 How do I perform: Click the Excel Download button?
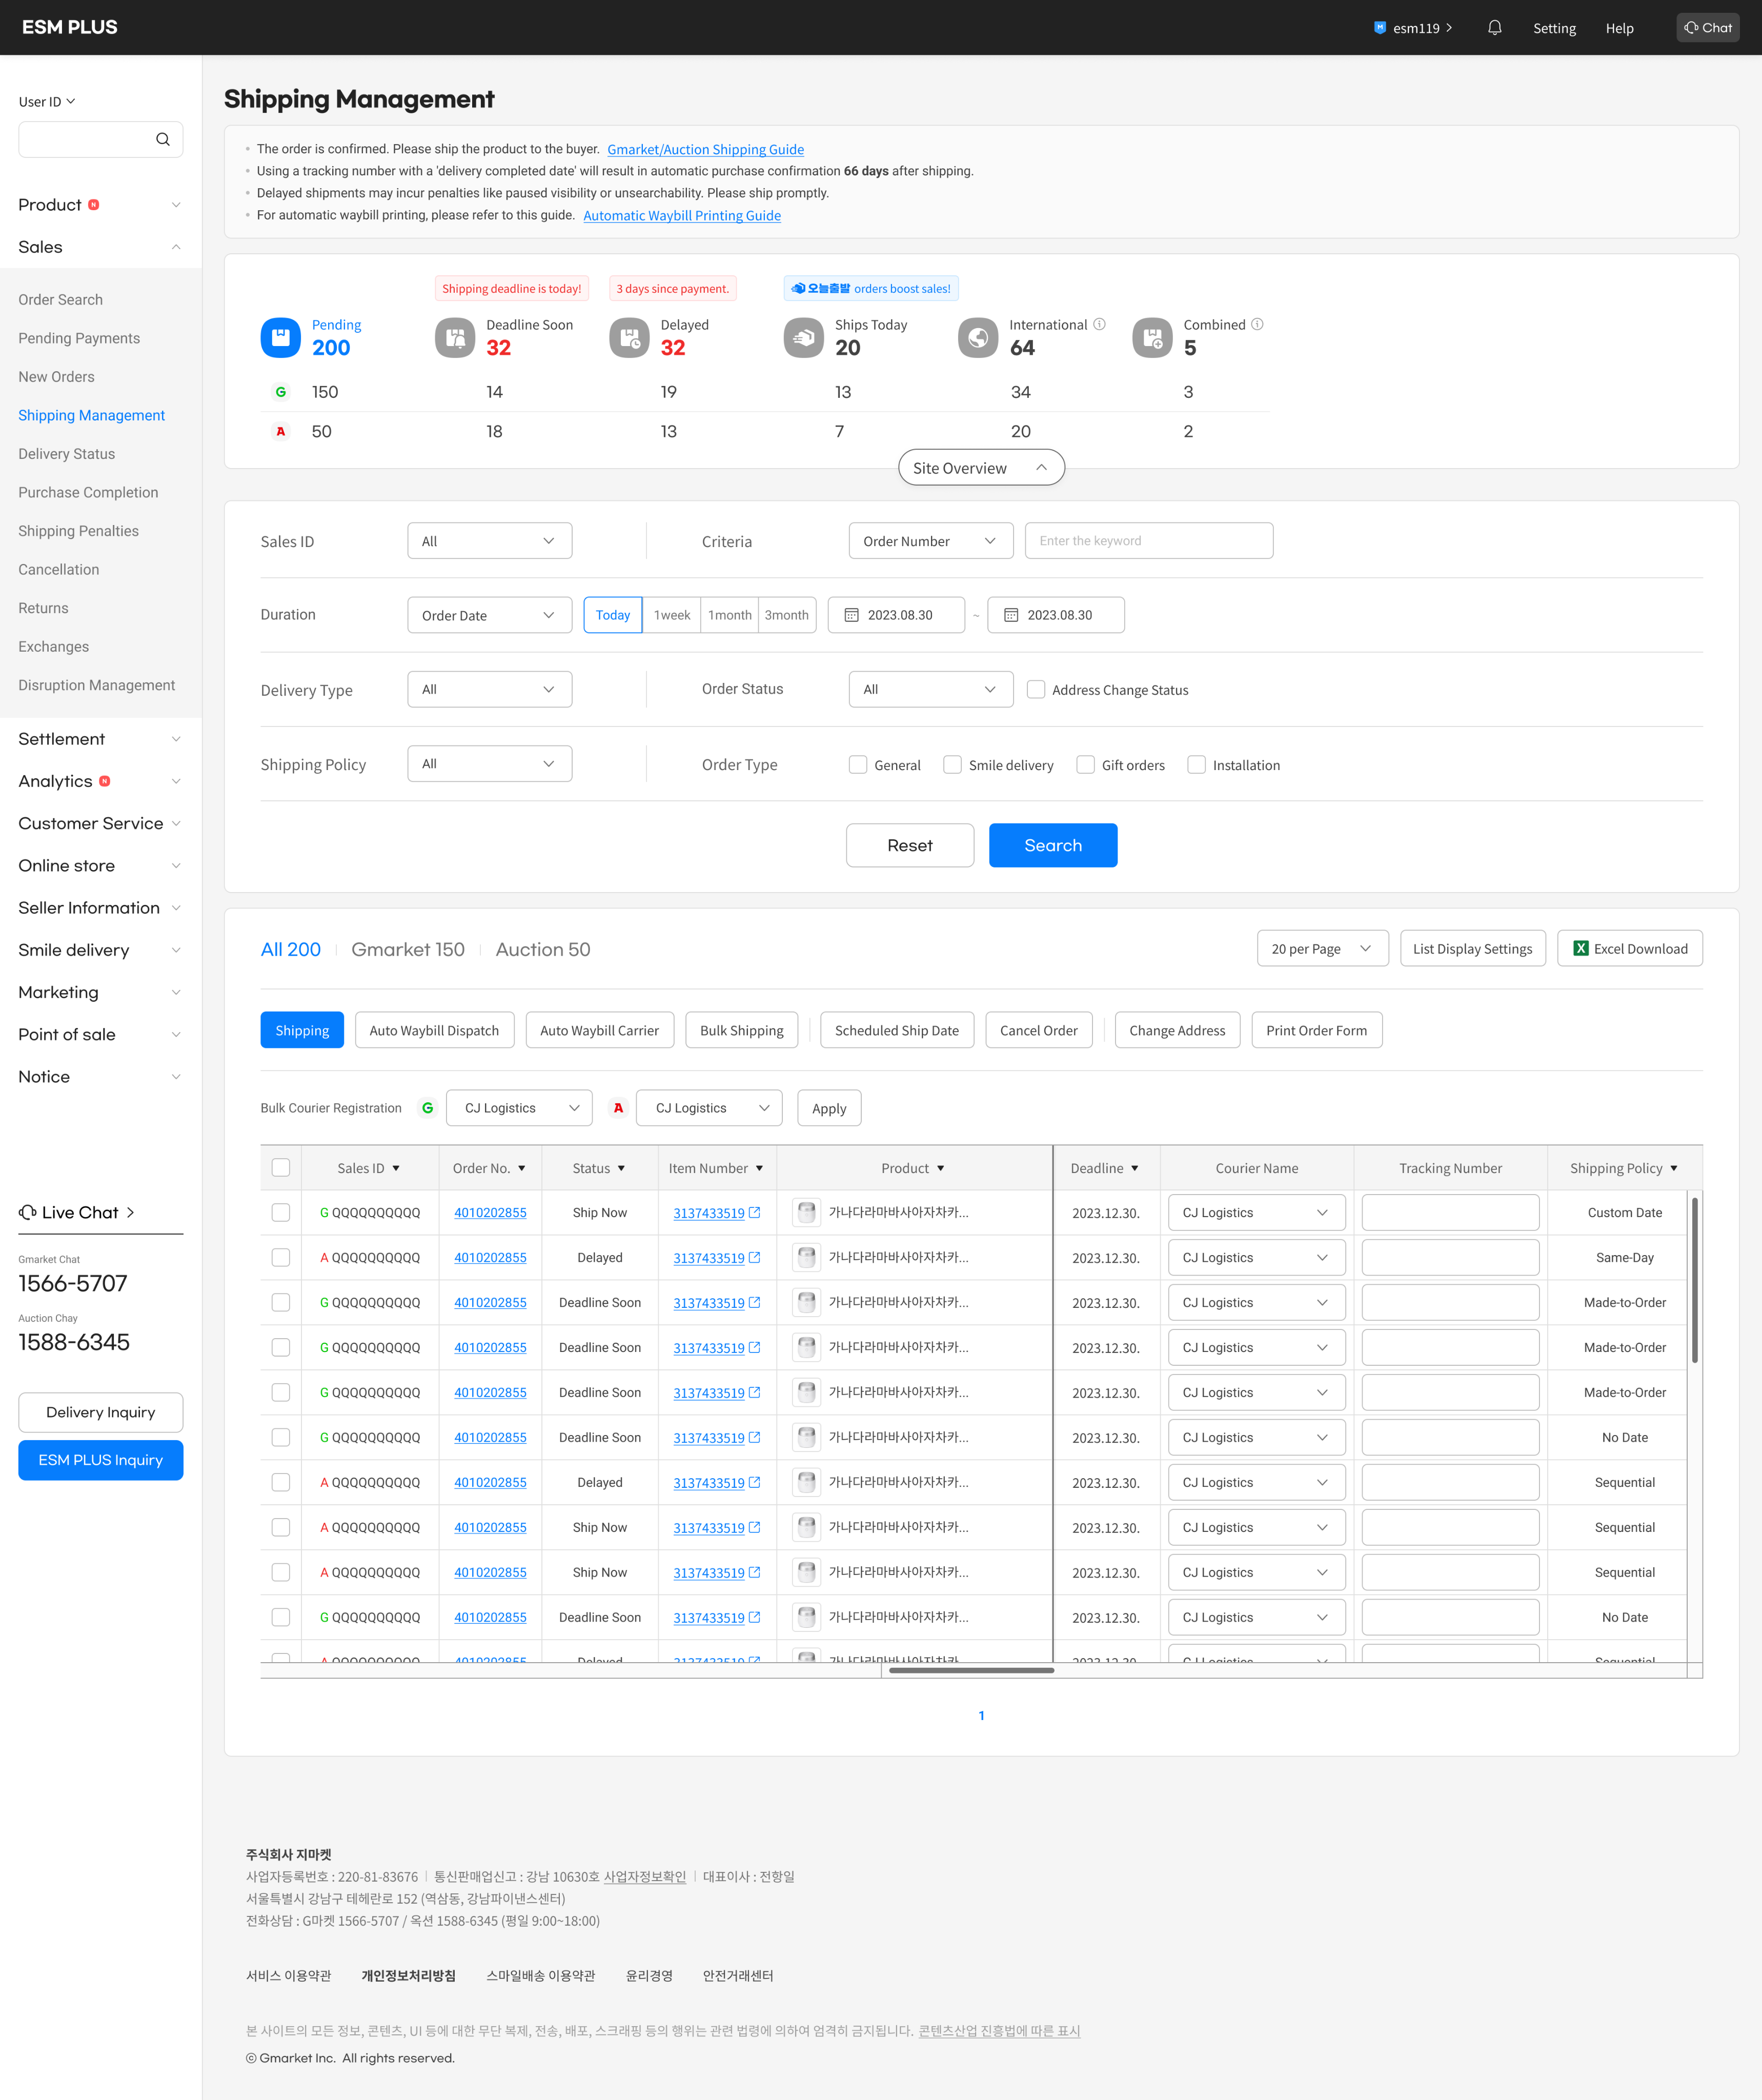1629,949
